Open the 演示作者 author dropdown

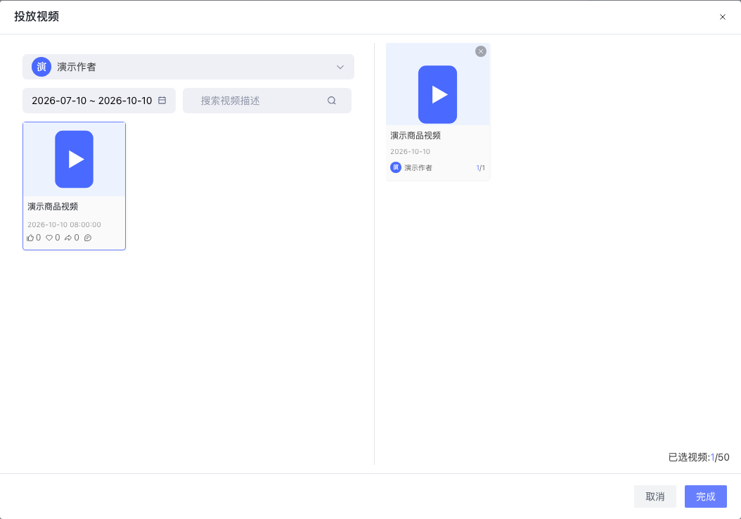(x=188, y=67)
